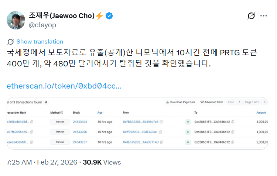Screen dimensions: 277x176
Task: Click the Grok icon beside More options
Action: (251, 16)
